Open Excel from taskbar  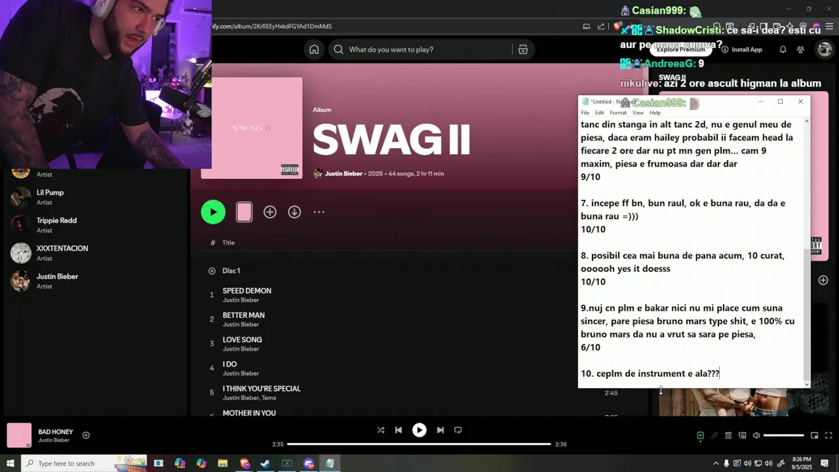(x=287, y=463)
